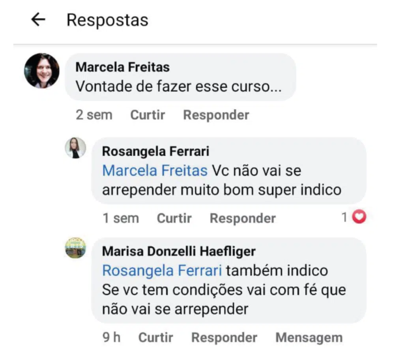Viewport: 404px width, 355px height.
Task: Like Marisa Donzelli Haefliger's reply
Action: point(155,338)
